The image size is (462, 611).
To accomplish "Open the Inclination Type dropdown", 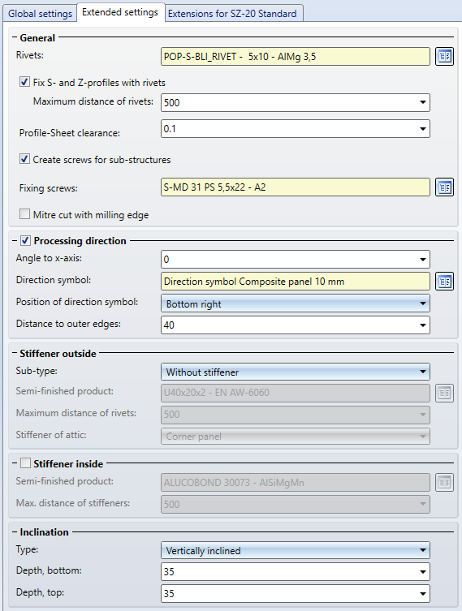I will [295, 551].
